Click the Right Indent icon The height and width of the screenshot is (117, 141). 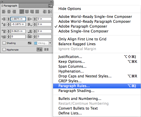(30, 19)
